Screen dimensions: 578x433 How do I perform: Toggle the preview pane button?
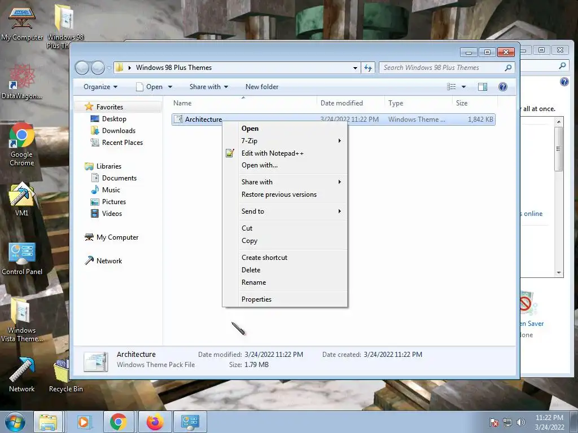coord(482,87)
